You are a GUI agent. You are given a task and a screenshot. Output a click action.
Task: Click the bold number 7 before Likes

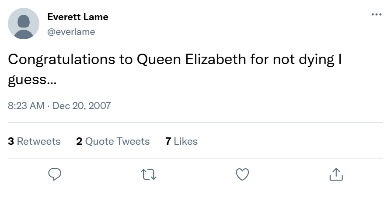pos(168,141)
